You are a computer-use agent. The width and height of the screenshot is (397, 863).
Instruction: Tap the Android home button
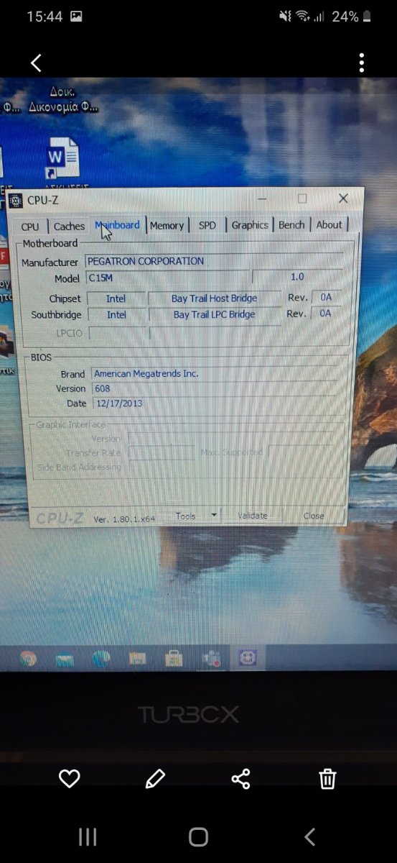click(x=198, y=836)
